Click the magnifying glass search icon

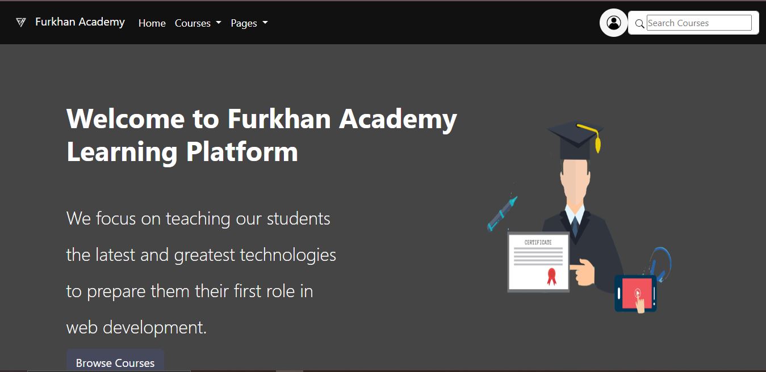coord(639,24)
